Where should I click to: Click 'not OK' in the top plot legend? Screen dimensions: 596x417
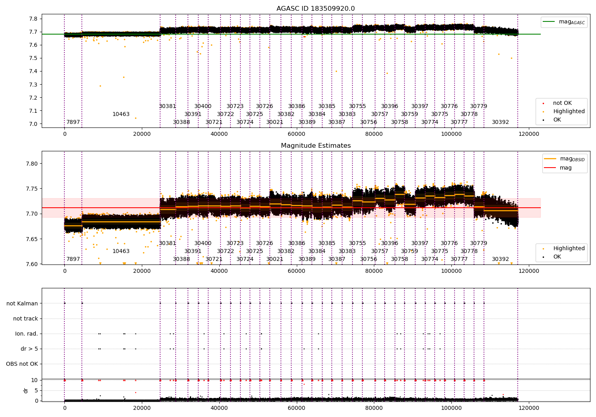pos(562,103)
